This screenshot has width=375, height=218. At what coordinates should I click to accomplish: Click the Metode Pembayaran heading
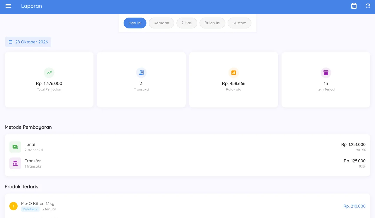[x=28, y=127]
